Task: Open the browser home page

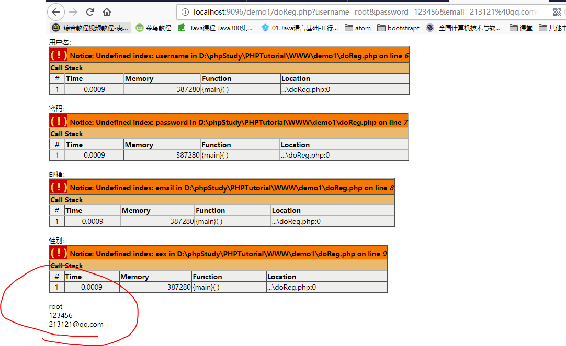Action: pyautogui.click(x=107, y=12)
